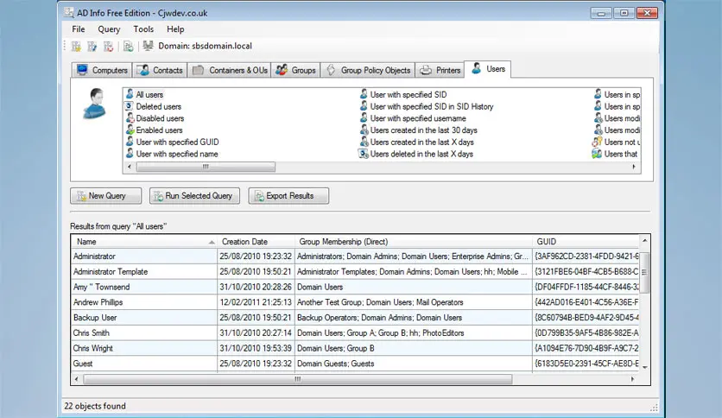Image resolution: width=722 pixels, height=418 pixels.
Task: Select User with specified SID icon
Action: (364, 94)
